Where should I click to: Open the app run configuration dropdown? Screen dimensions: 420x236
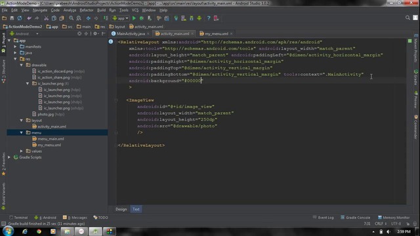[x=121, y=18]
